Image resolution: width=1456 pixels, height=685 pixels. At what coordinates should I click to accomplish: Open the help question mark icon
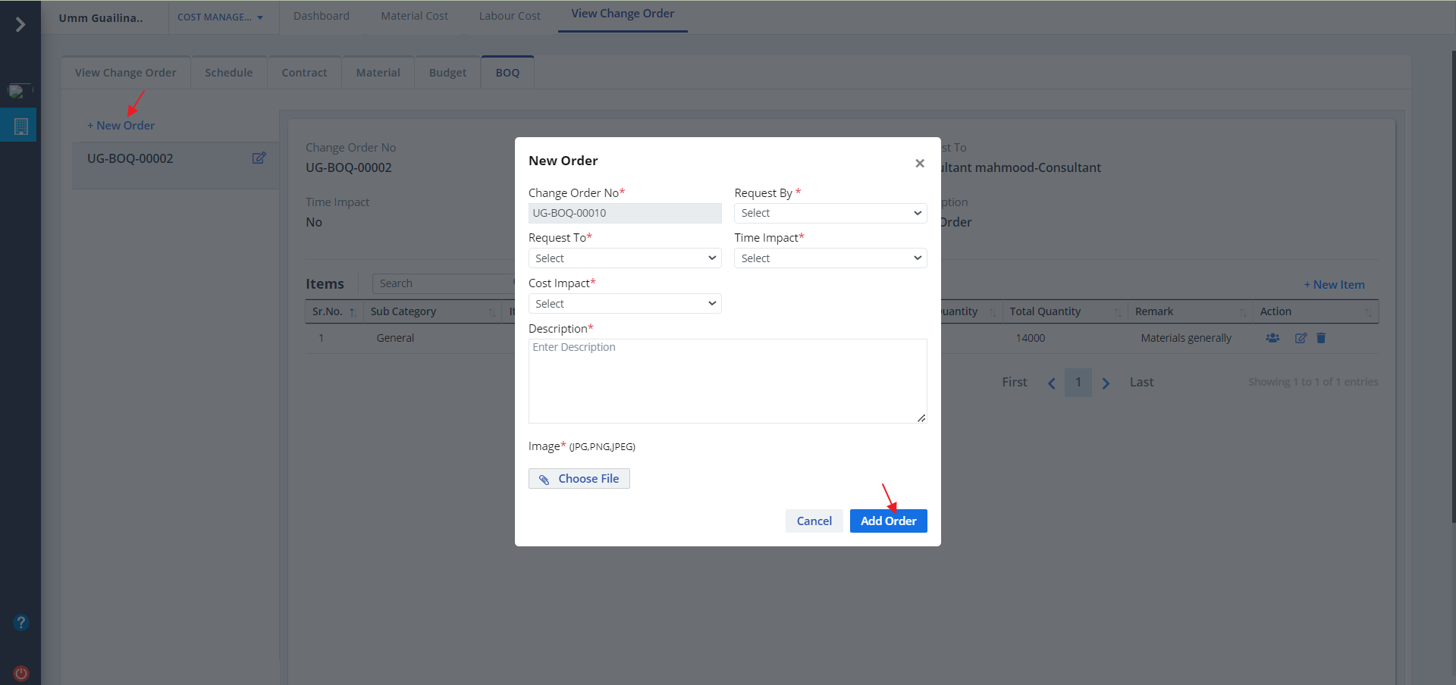pos(21,623)
